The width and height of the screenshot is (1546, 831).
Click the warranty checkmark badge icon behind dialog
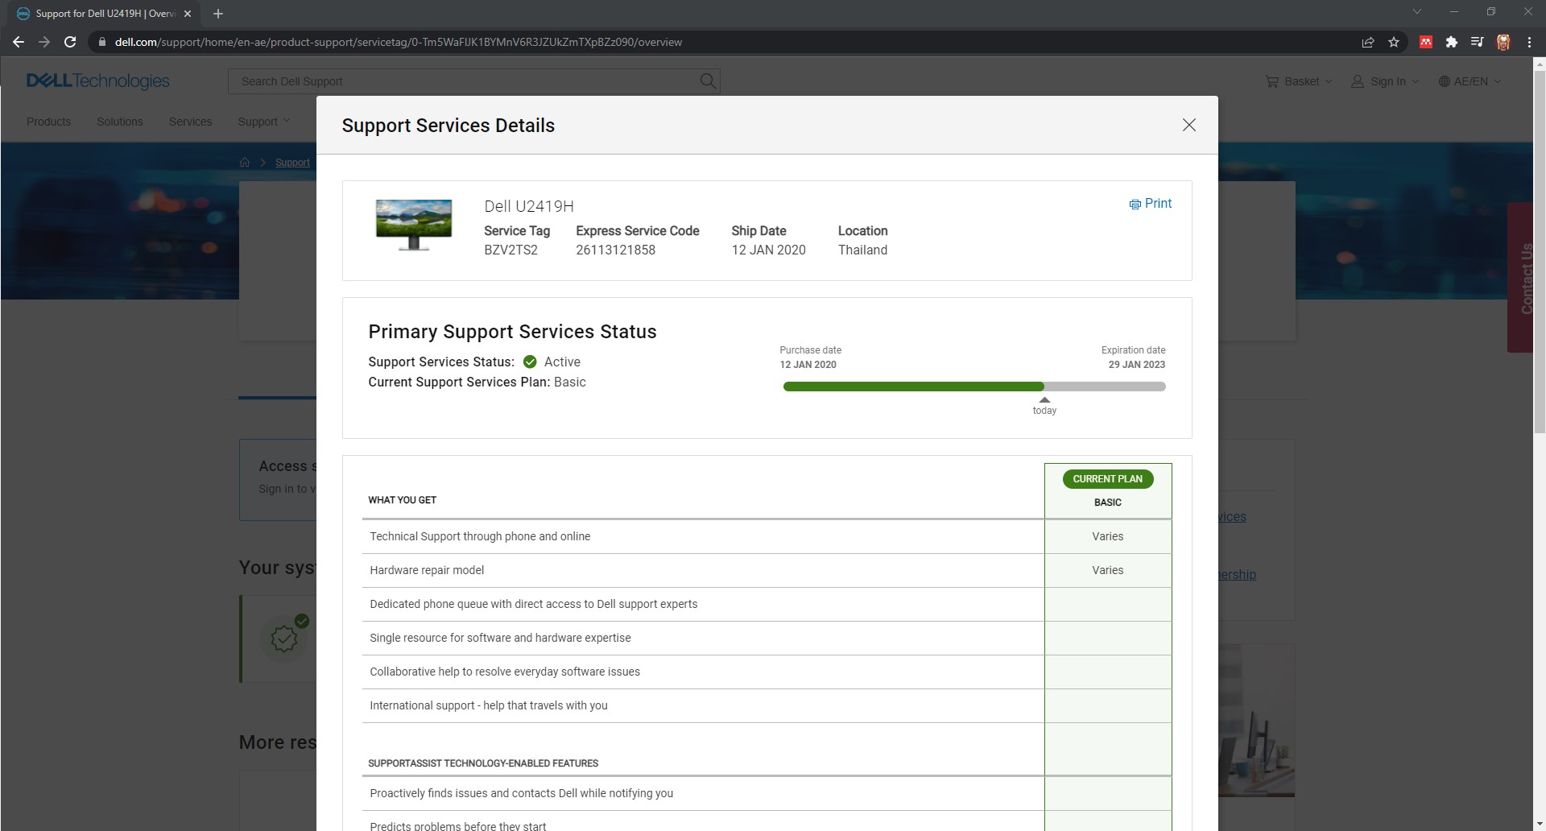tap(284, 639)
